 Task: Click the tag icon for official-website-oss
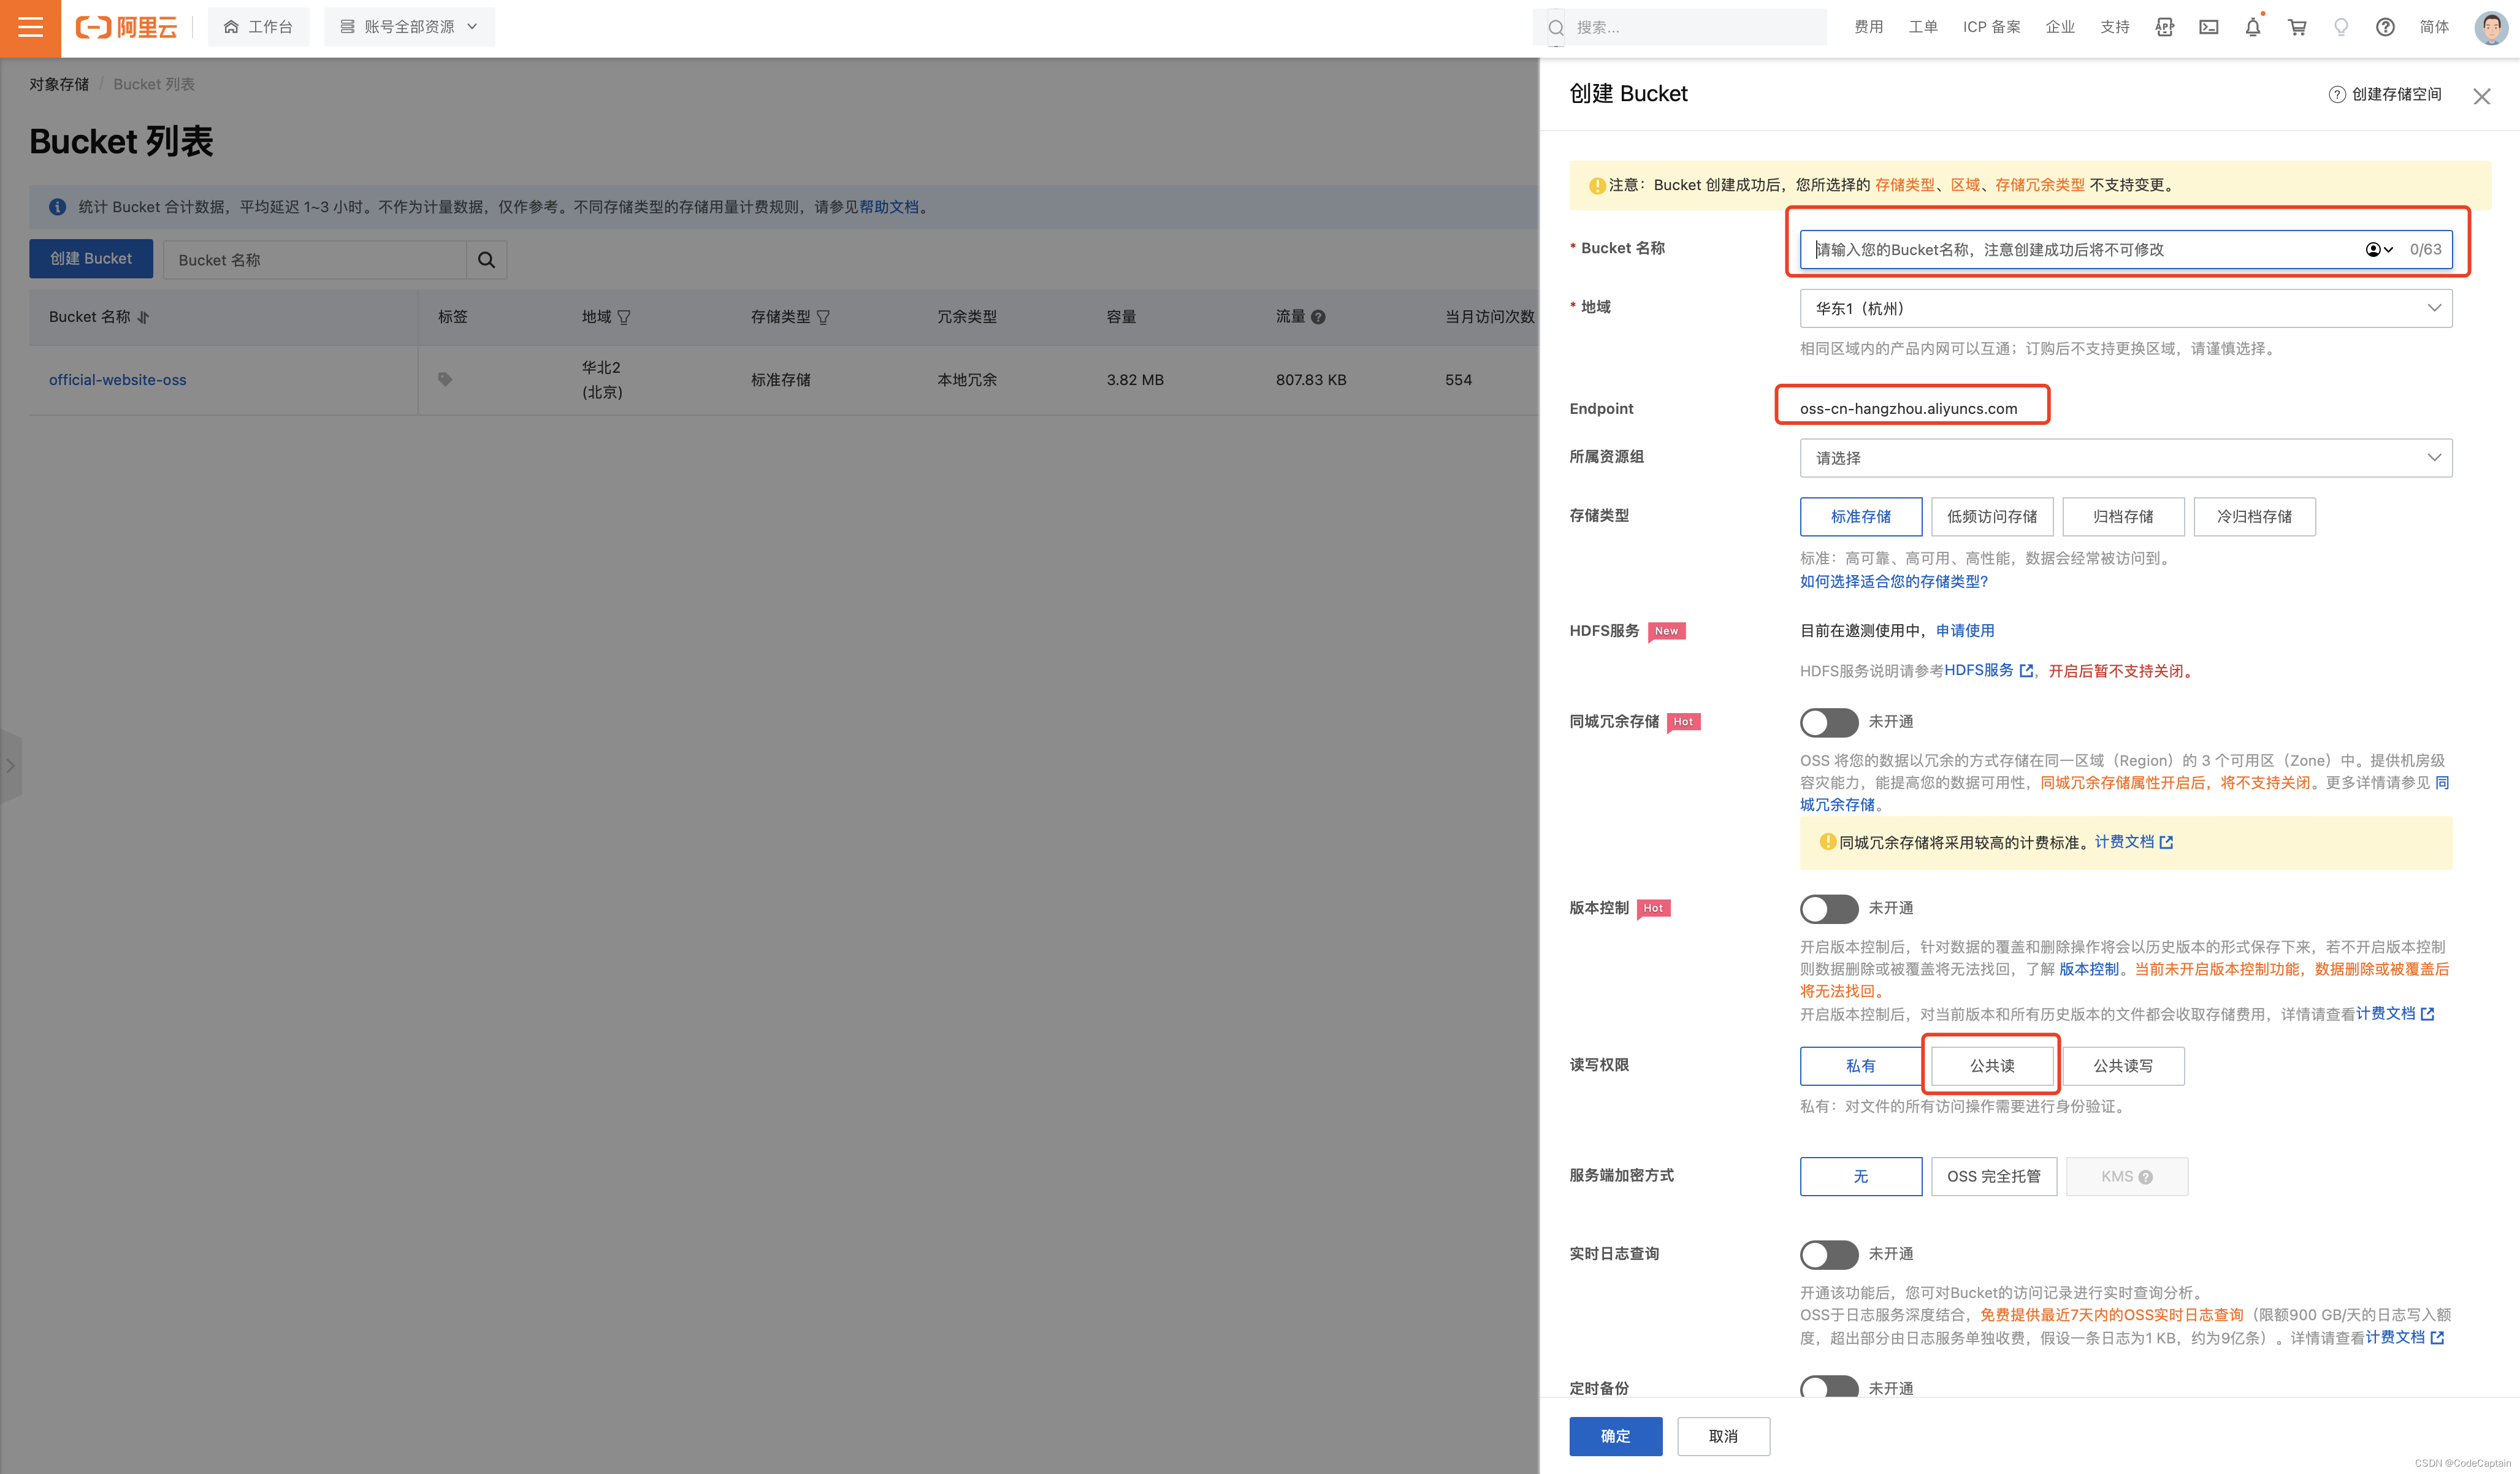tap(445, 379)
